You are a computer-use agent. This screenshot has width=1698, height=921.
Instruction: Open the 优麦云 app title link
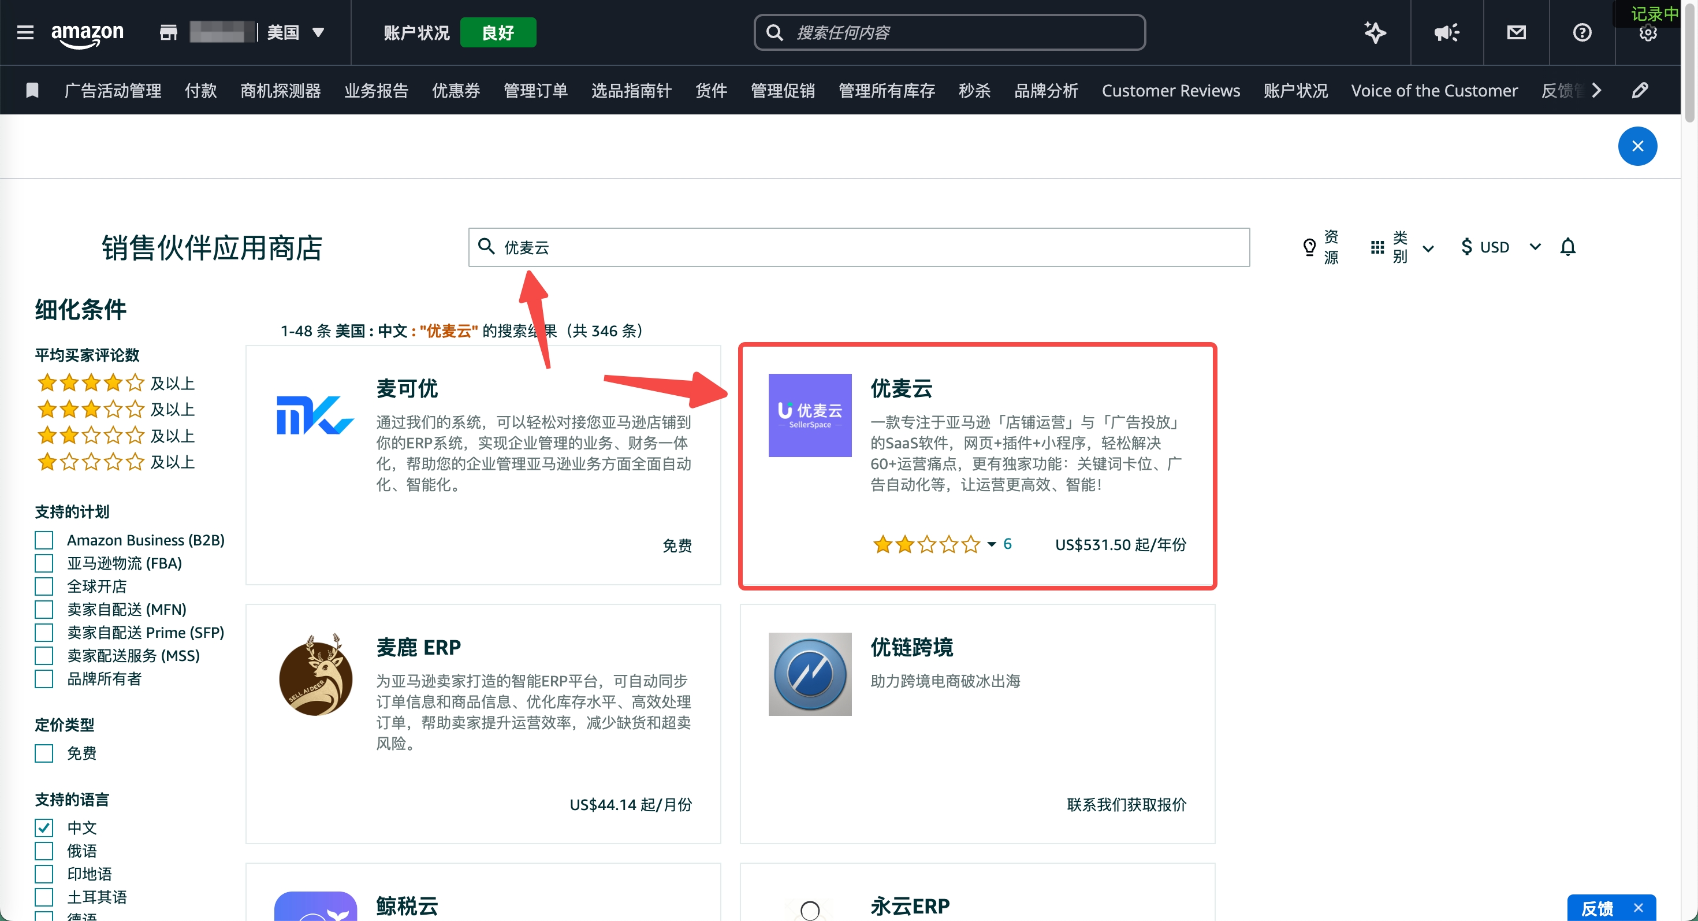pos(901,388)
